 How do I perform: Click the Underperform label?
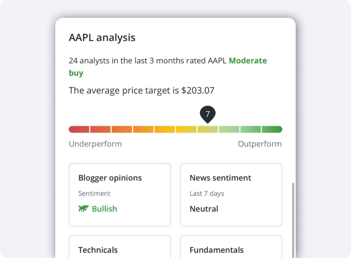point(95,144)
